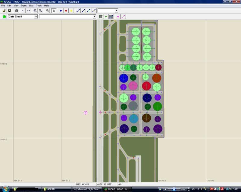241x192 pixels.
Task: Select the gray square apron tool
Action: [101, 16]
